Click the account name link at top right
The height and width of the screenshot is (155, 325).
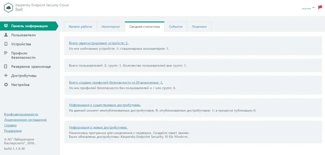pos(306,8)
